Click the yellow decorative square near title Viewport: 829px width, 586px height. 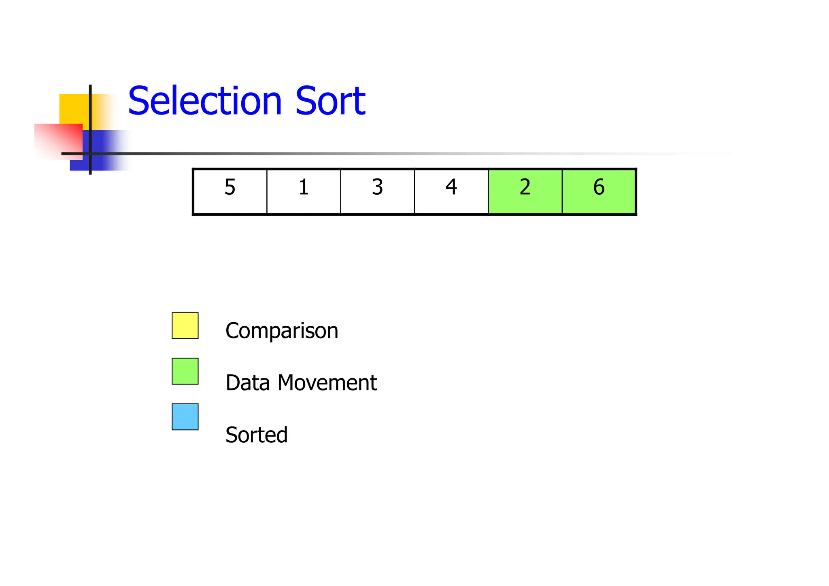pos(73,107)
